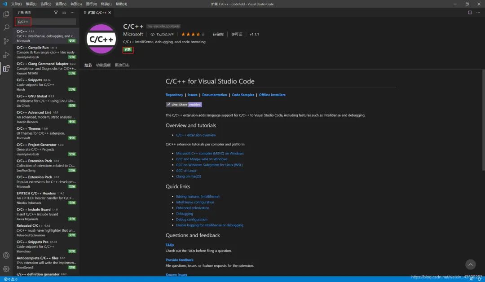Click the split editor icon
Image resolution: width=485 pixels, height=282 pixels.
pos(470,13)
